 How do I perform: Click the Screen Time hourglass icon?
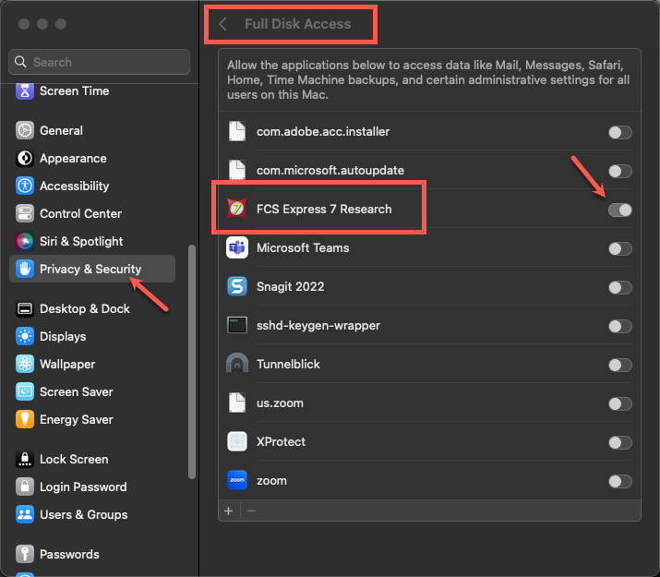25,90
